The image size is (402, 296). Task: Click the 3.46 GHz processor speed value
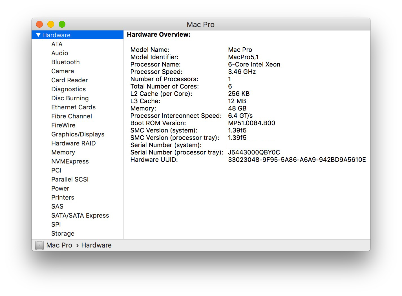point(242,72)
